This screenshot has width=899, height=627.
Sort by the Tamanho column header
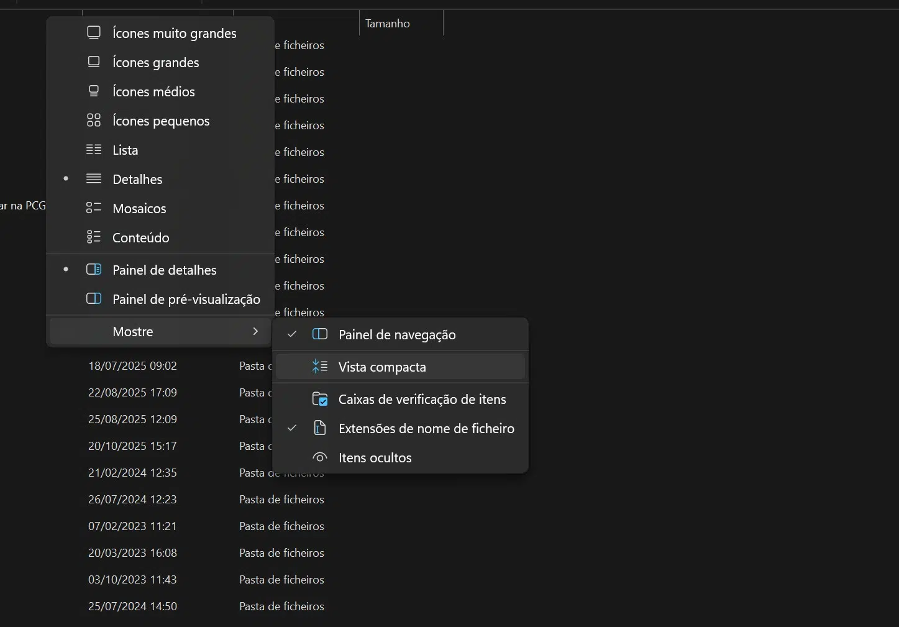pyautogui.click(x=388, y=24)
